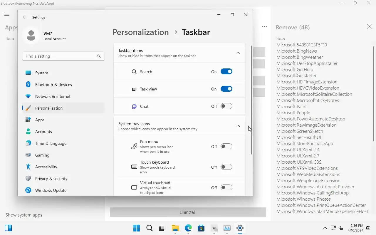Click the search magnifier in Find a setting

pyautogui.click(x=99, y=56)
